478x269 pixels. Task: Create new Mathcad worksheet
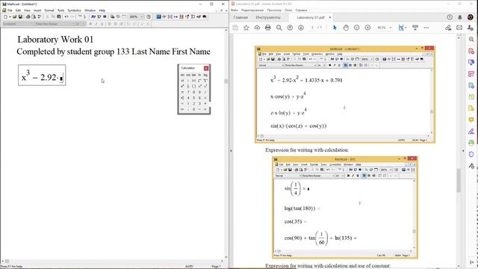[5, 16]
